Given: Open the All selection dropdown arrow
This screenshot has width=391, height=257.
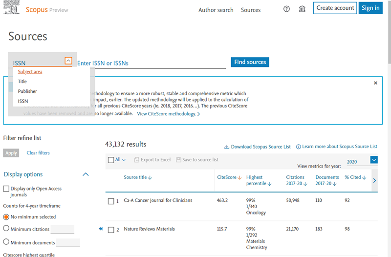Looking at the screenshot, I should pos(124,160).
